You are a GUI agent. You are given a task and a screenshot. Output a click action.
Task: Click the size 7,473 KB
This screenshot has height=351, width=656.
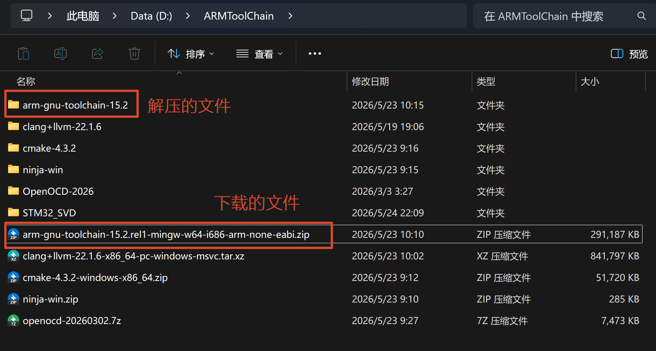[x=620, y=321]
